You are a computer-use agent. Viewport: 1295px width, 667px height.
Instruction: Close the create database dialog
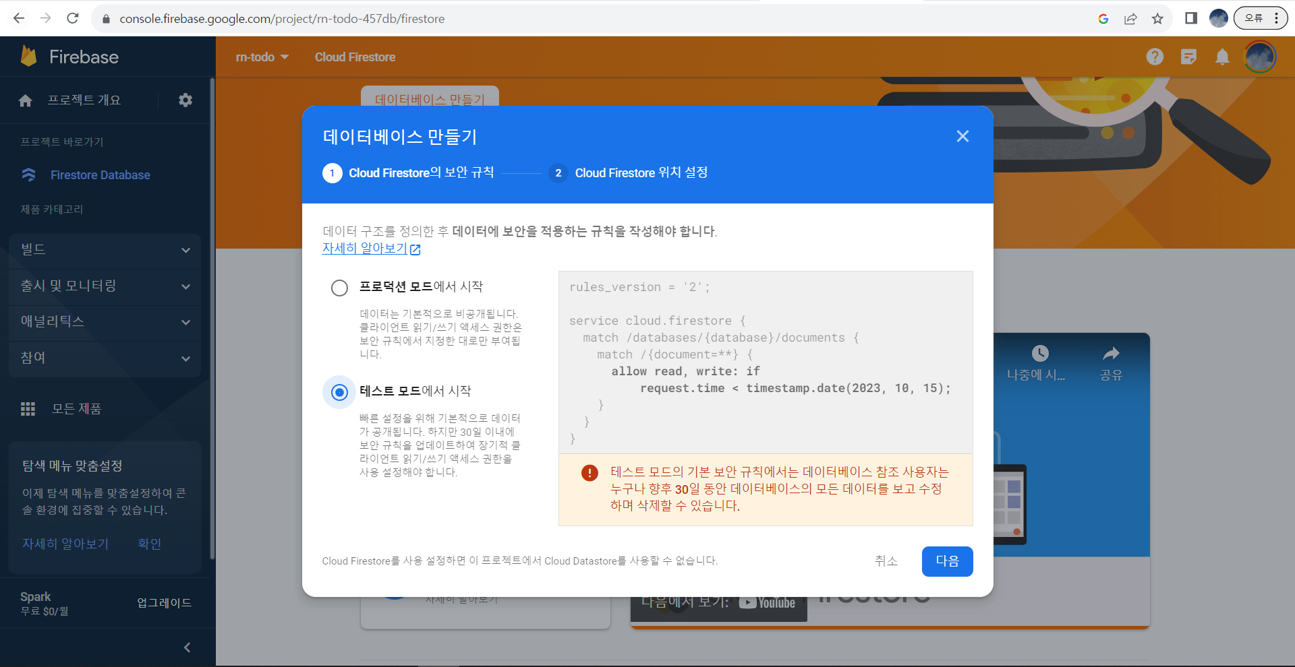[962, 136]
